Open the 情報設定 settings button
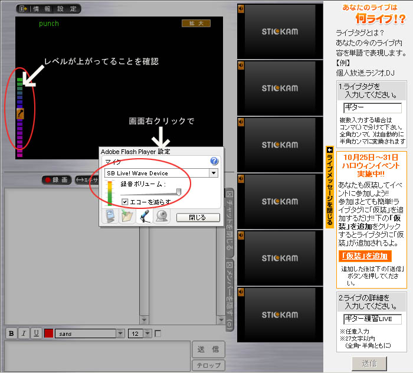This screenshot has width=413, height=373. coord(48,9)
